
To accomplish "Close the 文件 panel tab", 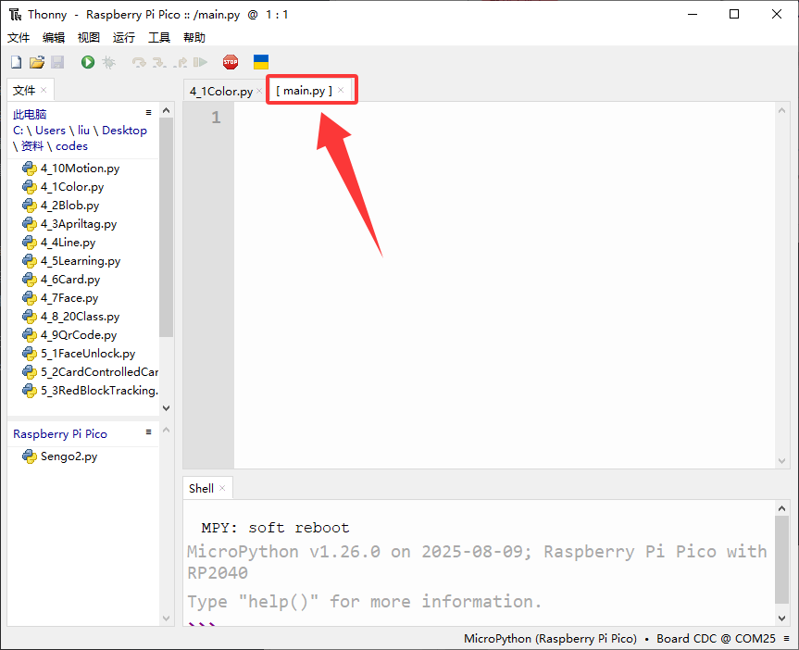I will [44, 90].
